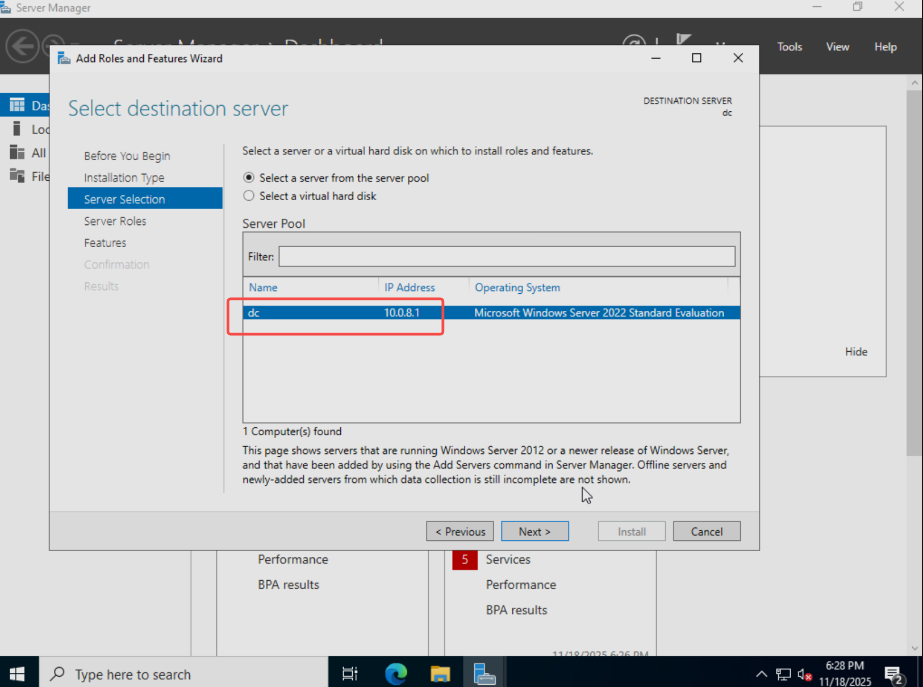
Task: Click Microsoft Windows Server 2022 Standard Evaluation cell
Action: point(599,313)
